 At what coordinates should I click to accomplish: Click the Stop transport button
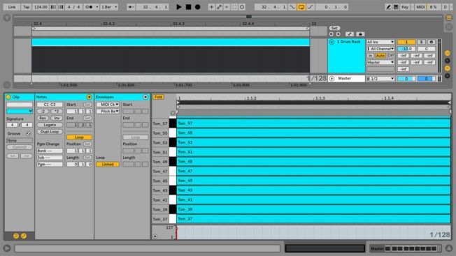pos(188,7)
